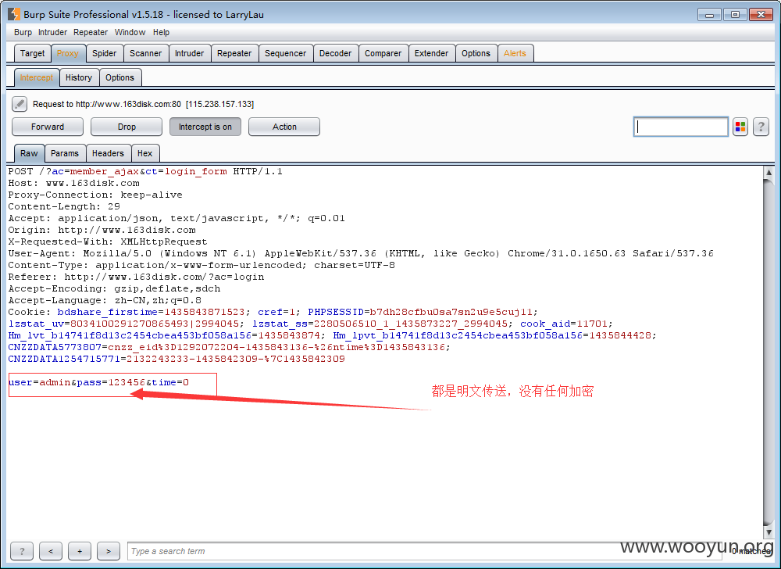Switch to the Intruder tool tab
781x569 pixels.
point(189,53)
